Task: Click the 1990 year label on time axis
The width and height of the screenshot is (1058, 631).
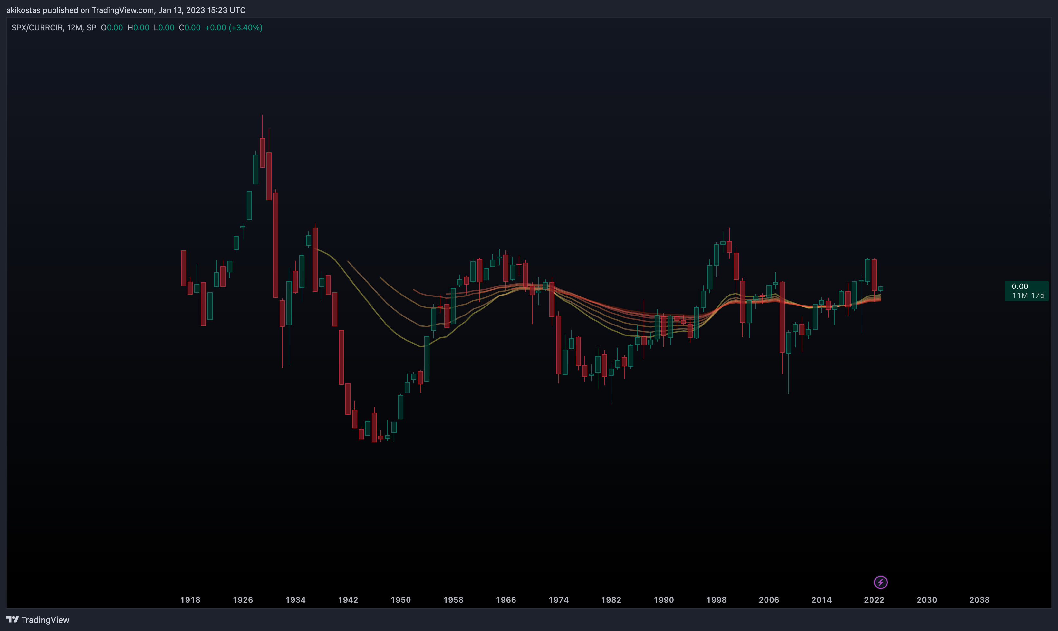Action: pyautogui.click(x=664, y=600)
